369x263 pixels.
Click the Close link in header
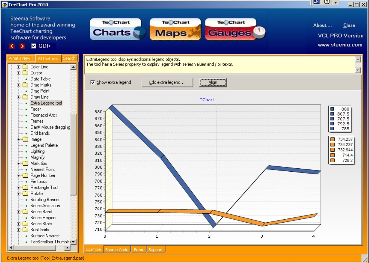(349, 25)
